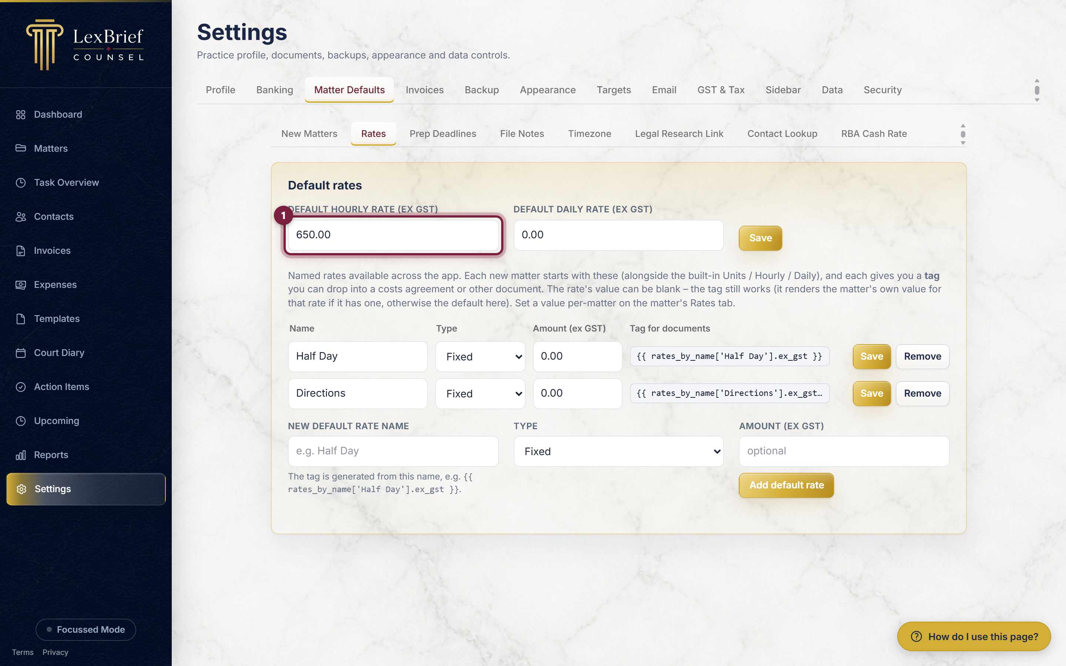The width and height of the screenshot is (1066, 666).
Task: Click the default hourly rate field
Action: tap(393, 235)
